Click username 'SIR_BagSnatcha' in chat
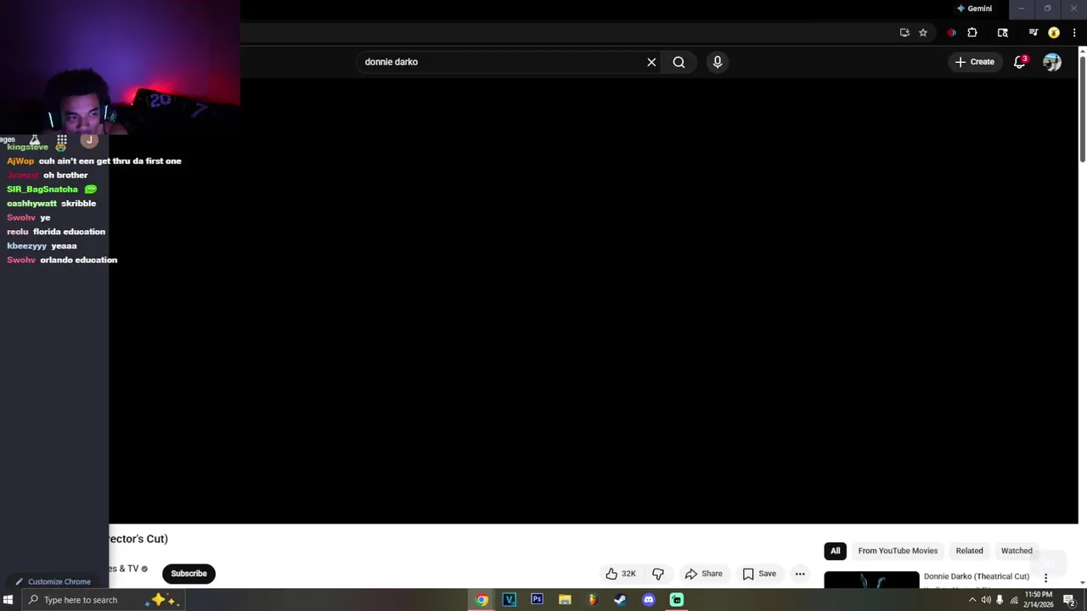Screen dimensions: 1087x611 (x=42, y=189)
